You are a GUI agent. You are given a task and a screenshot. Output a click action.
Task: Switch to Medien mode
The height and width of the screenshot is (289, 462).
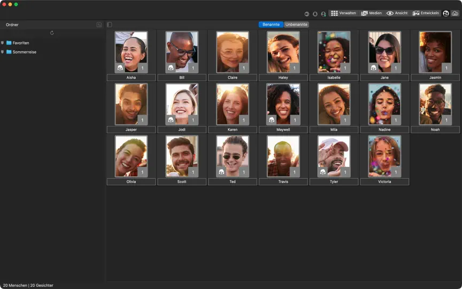pos(371,13)
